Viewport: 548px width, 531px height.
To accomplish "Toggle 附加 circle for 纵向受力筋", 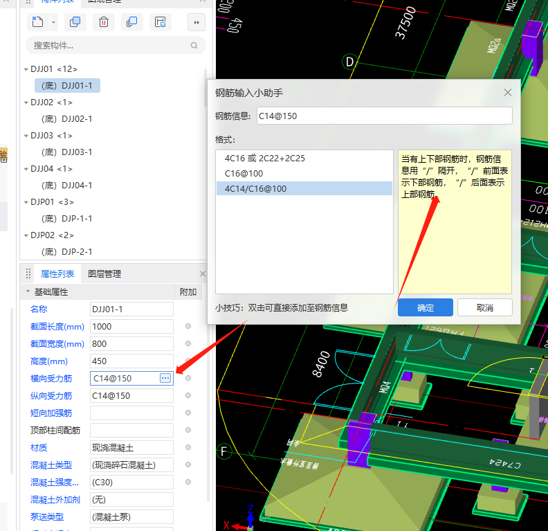I will (x=188, y=395).
